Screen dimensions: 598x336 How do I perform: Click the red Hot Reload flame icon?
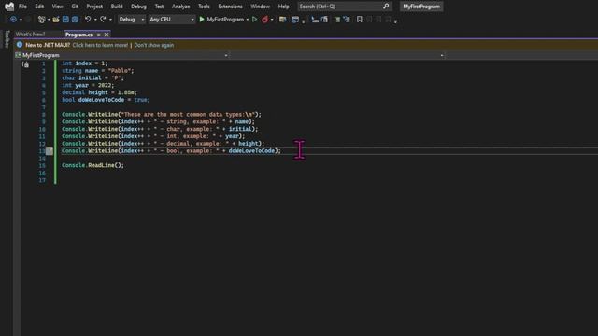tap(264, 20)
